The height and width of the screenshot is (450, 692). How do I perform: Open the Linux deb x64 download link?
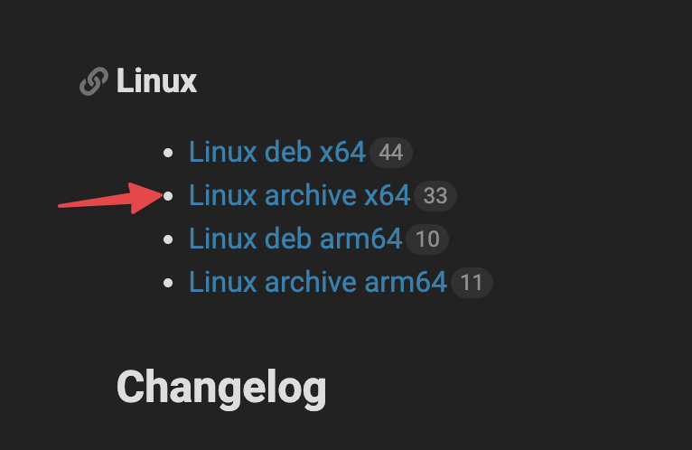tap(277, 153)
